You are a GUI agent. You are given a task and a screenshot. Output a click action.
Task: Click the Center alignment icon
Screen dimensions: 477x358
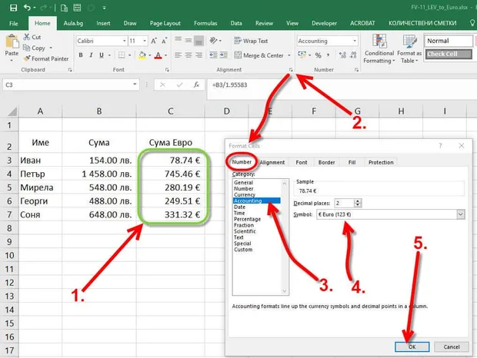(188, 55)
